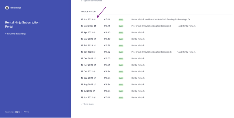Open the invoice dated 19 Apr 2023
The width and height of the screenshot is (234, 118).
(x=87, y=32)
